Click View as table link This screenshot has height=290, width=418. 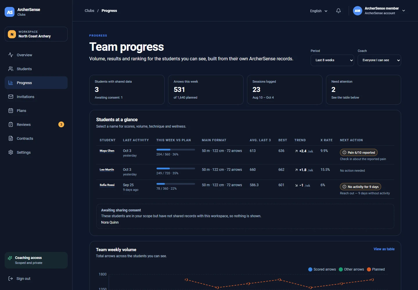click(384, 249)
